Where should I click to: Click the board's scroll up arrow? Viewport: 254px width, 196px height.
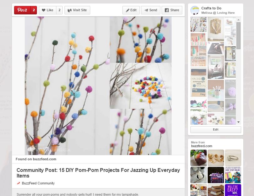coord(238,20)
